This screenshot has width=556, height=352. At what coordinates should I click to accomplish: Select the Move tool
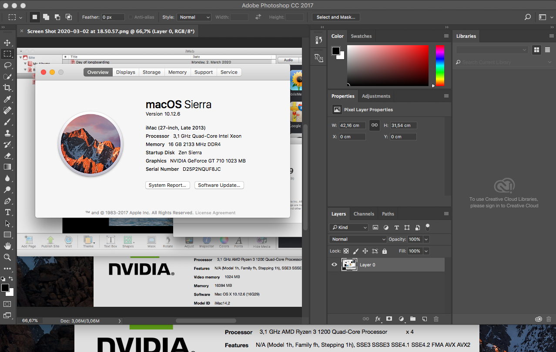coord(7,43)
